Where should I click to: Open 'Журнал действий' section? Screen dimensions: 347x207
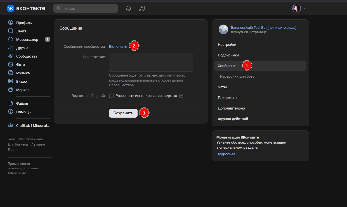(233, 119)
